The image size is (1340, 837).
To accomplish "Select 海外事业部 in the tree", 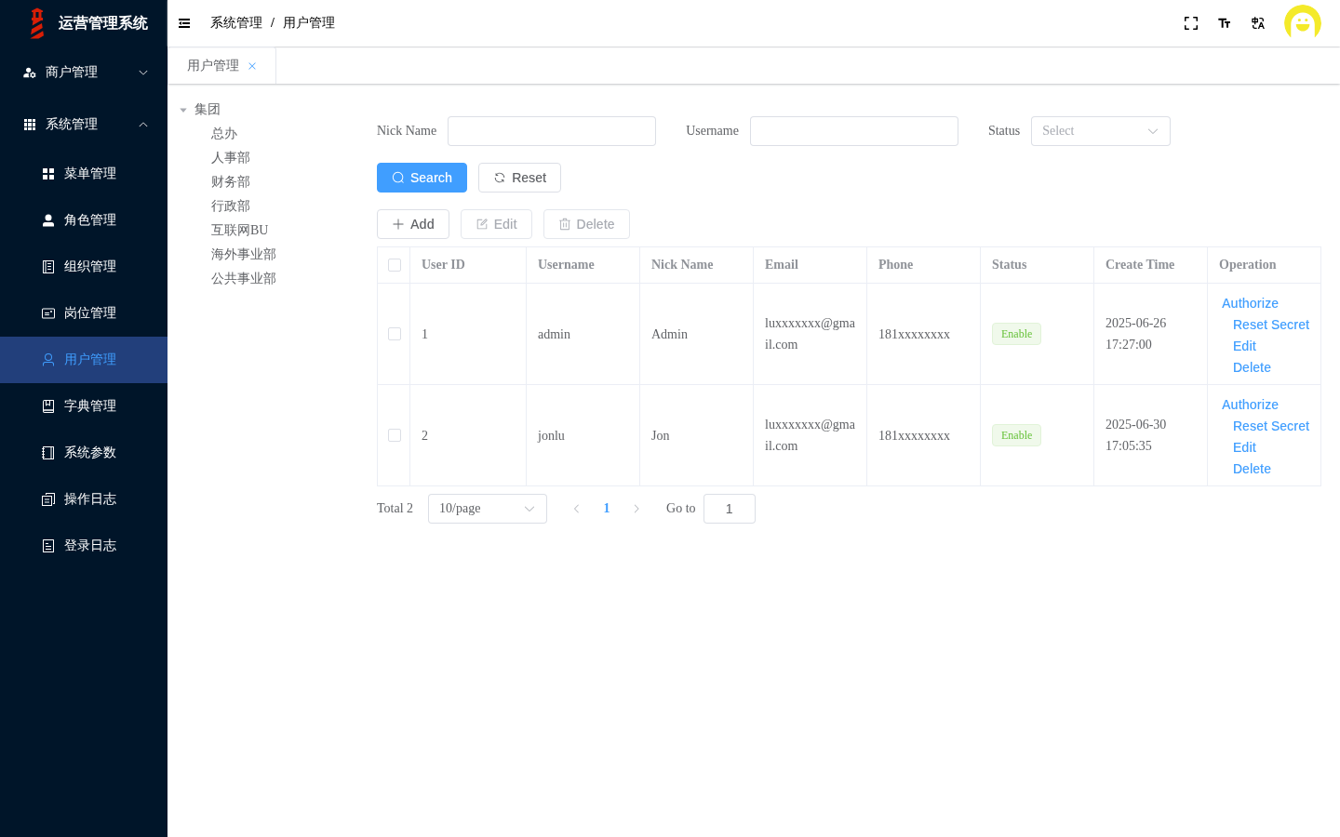I will coord(244,254).
